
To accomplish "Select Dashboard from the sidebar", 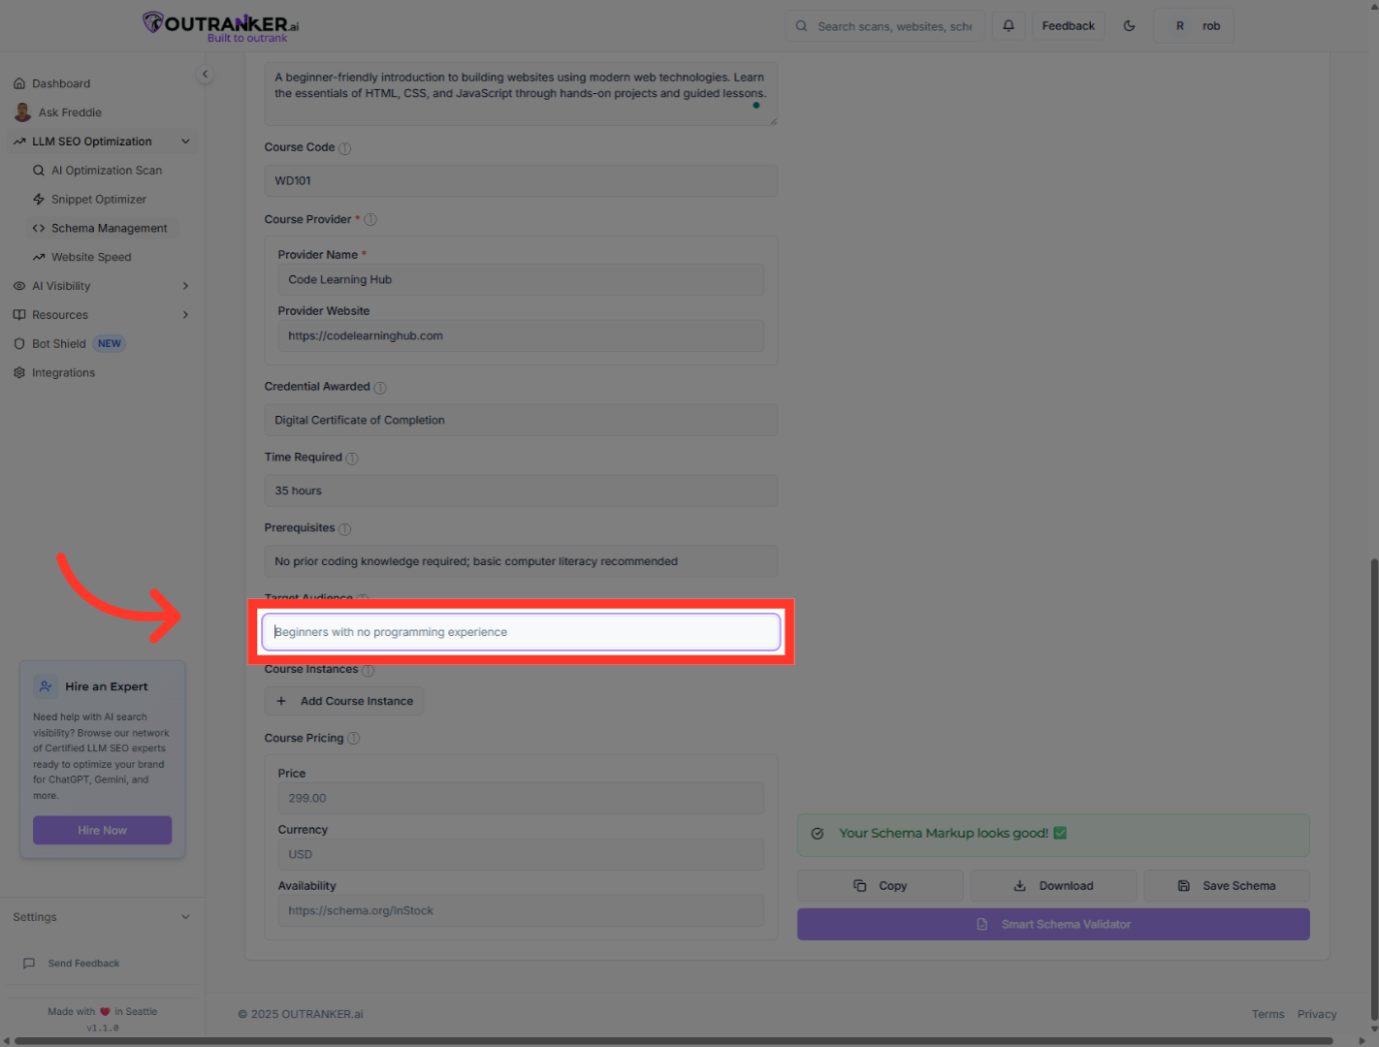I will [x=62, y=82].
